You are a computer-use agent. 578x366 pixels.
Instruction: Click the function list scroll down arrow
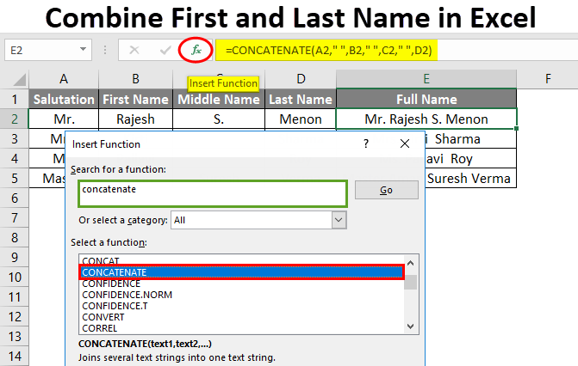pyautogui.click(x=411, y=326)
